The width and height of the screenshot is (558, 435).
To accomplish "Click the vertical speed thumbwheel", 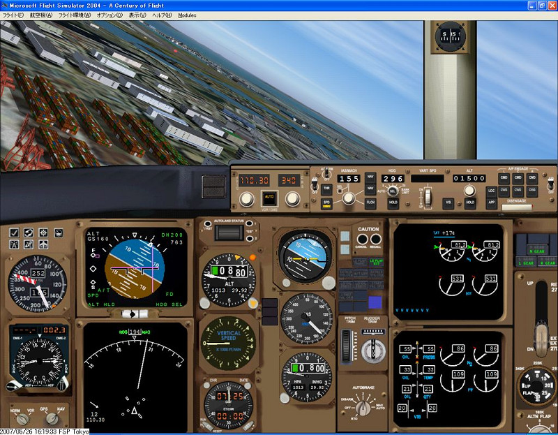I will click(428, 197).
